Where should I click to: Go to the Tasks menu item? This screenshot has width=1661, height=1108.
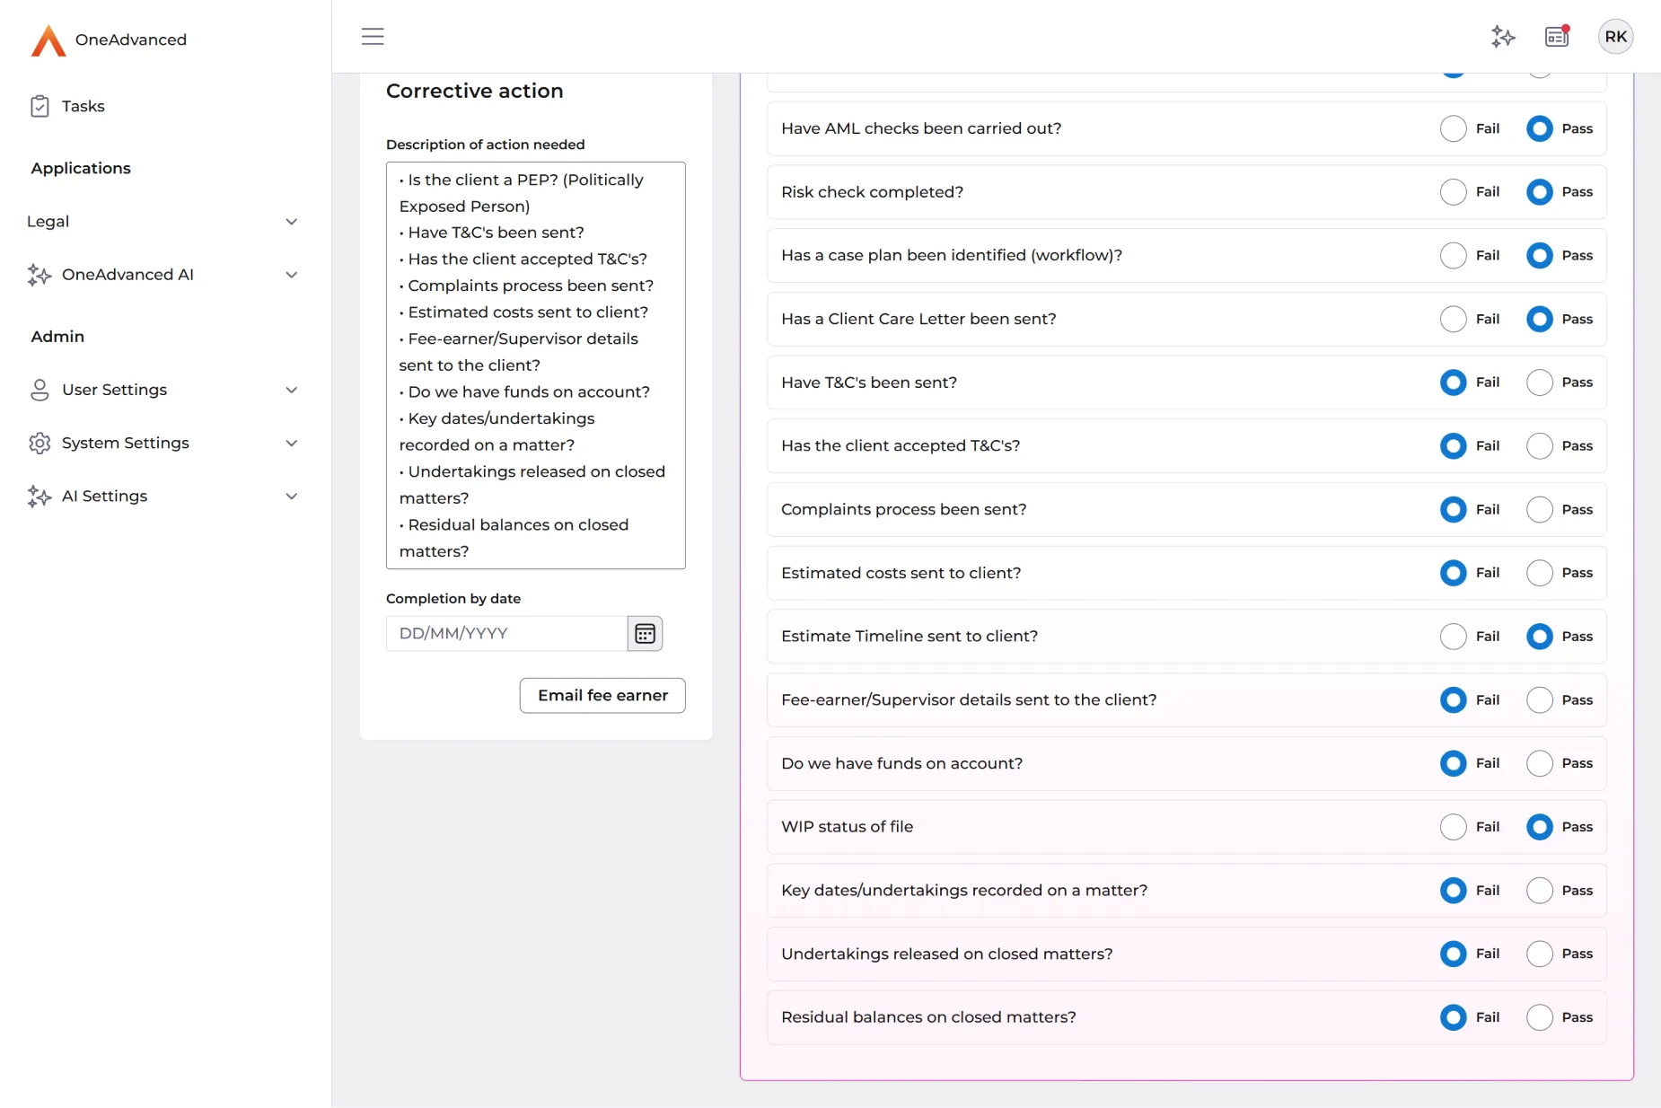point(83,107)
